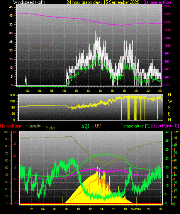180x214 pixels.
Task: Click the UV legend label
Action: point(98,126)
